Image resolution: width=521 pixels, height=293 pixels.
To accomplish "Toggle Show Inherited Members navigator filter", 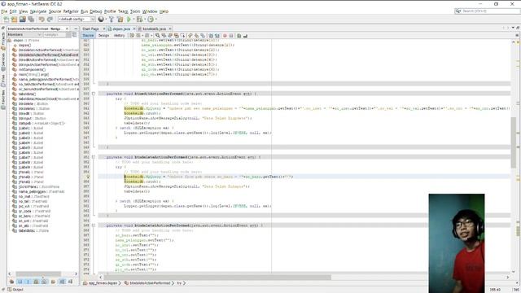I will pyautogui.click(x=11, y=282).
